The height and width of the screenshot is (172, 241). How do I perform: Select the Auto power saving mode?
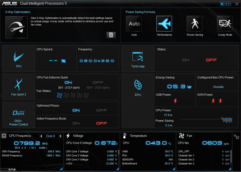point(134,24)
